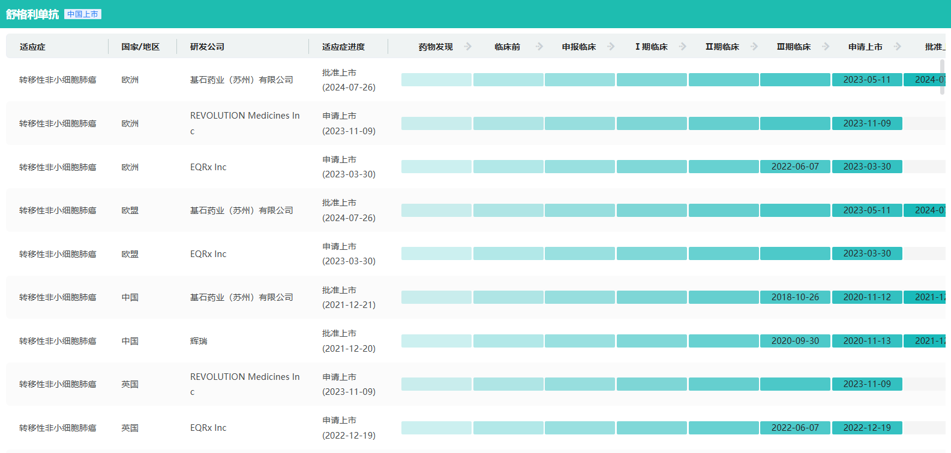Click the 2018-10-26 phase III progress bar
This screenshot has height=453, width=951.
coord(795,297)
